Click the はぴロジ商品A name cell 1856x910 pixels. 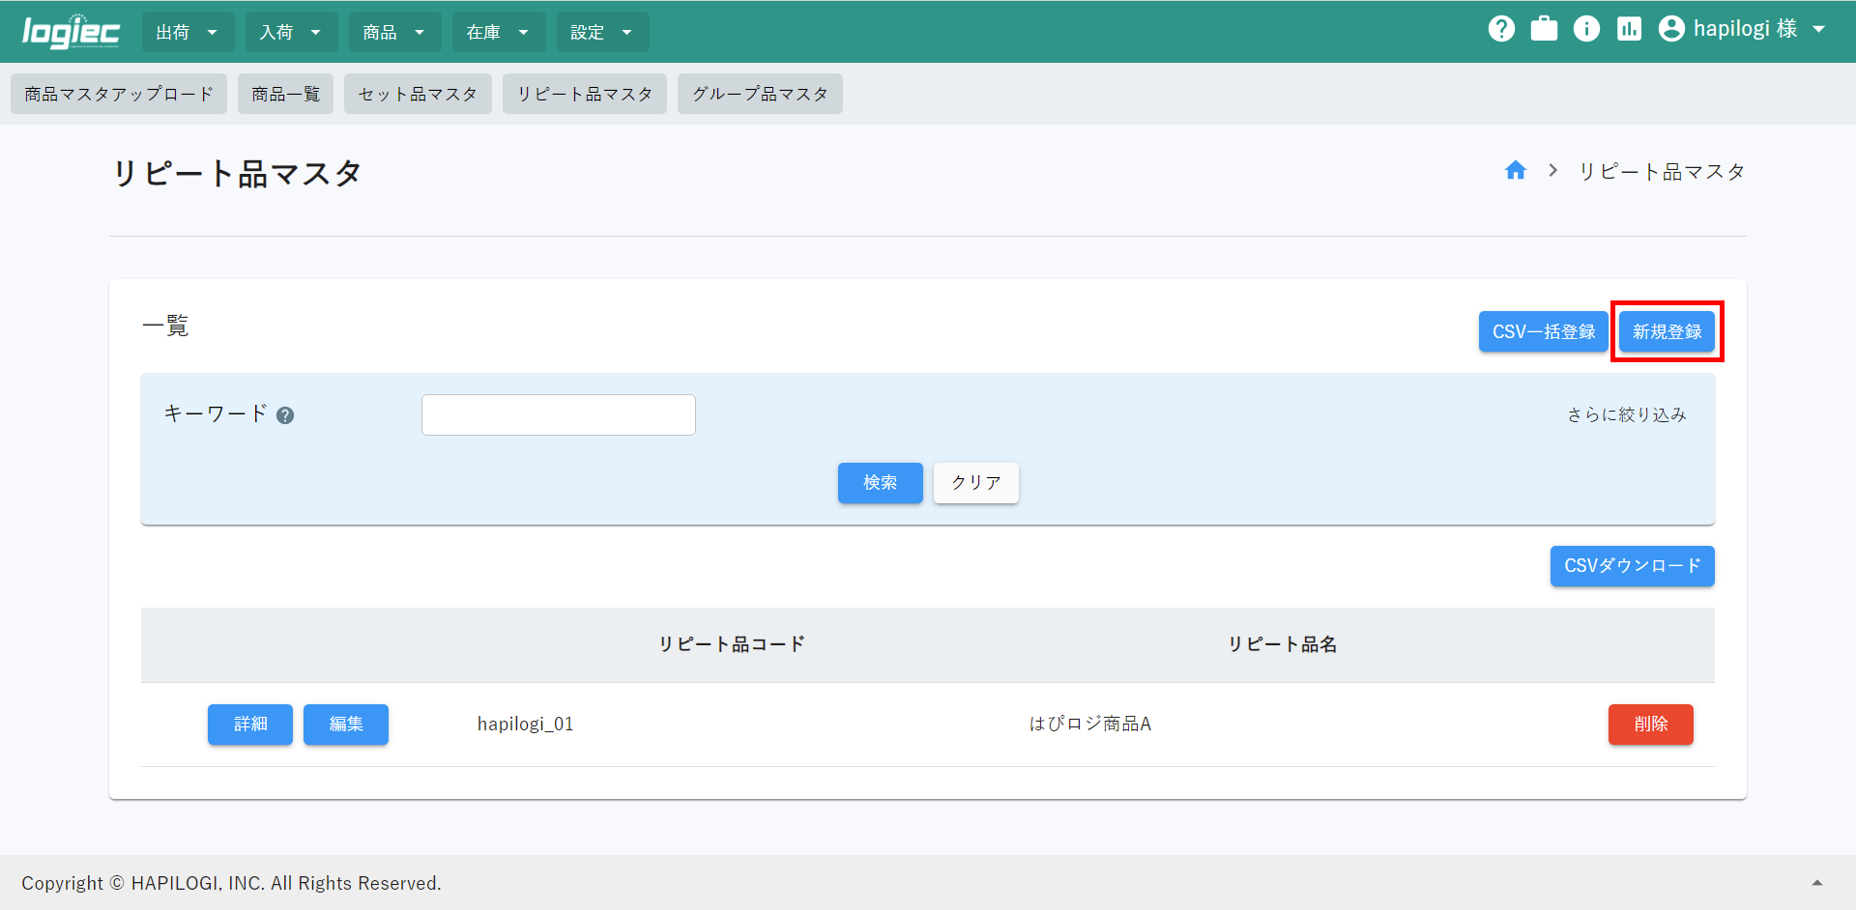coord(1089,724)
